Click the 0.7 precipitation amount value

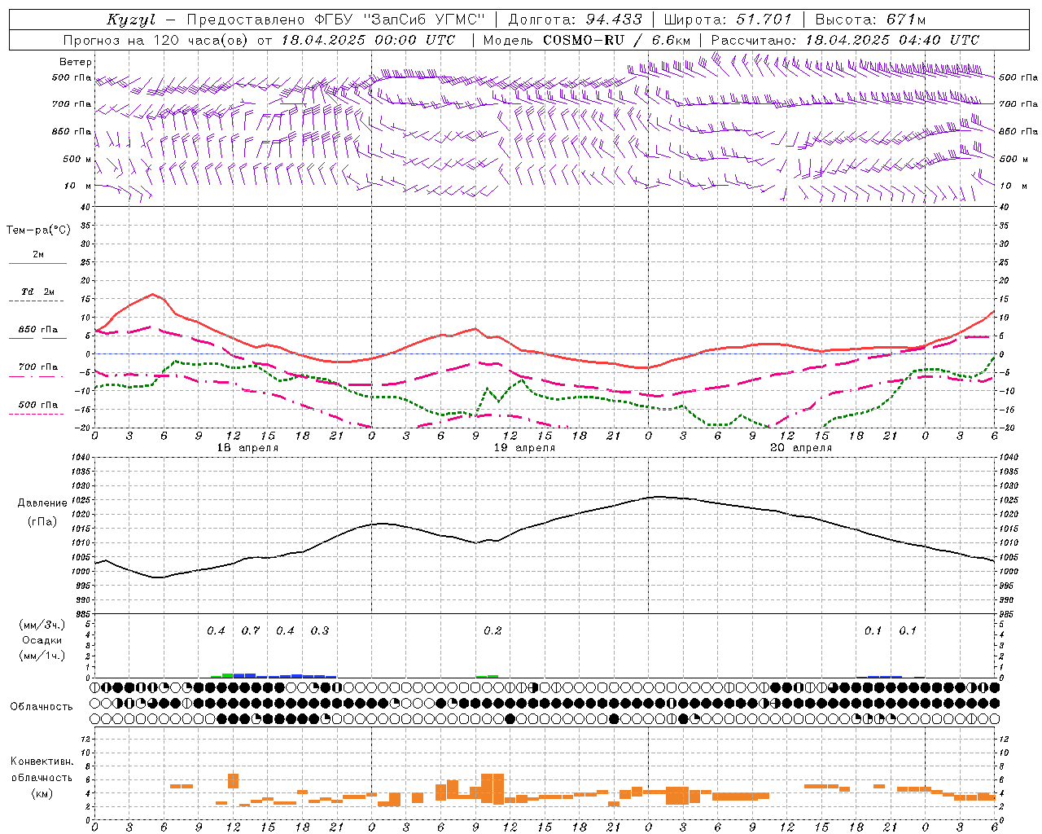pyautogui.click(x=251, y=631)
